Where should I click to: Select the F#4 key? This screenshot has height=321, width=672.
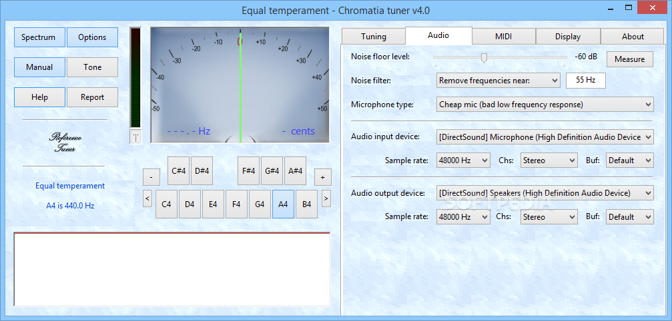click(248, 170)
